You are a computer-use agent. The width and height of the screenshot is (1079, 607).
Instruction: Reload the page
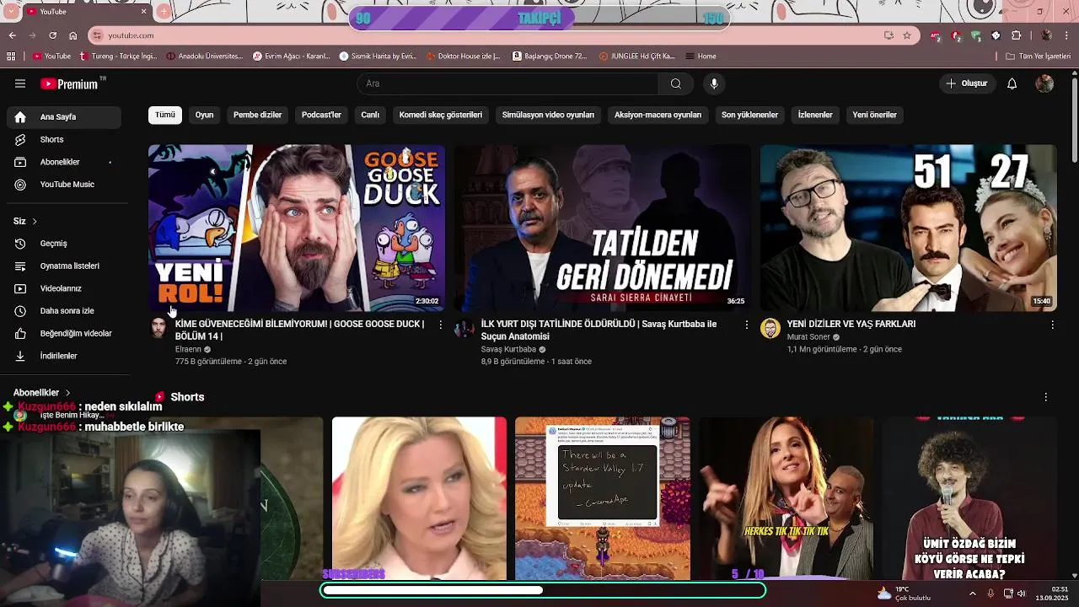52,35
